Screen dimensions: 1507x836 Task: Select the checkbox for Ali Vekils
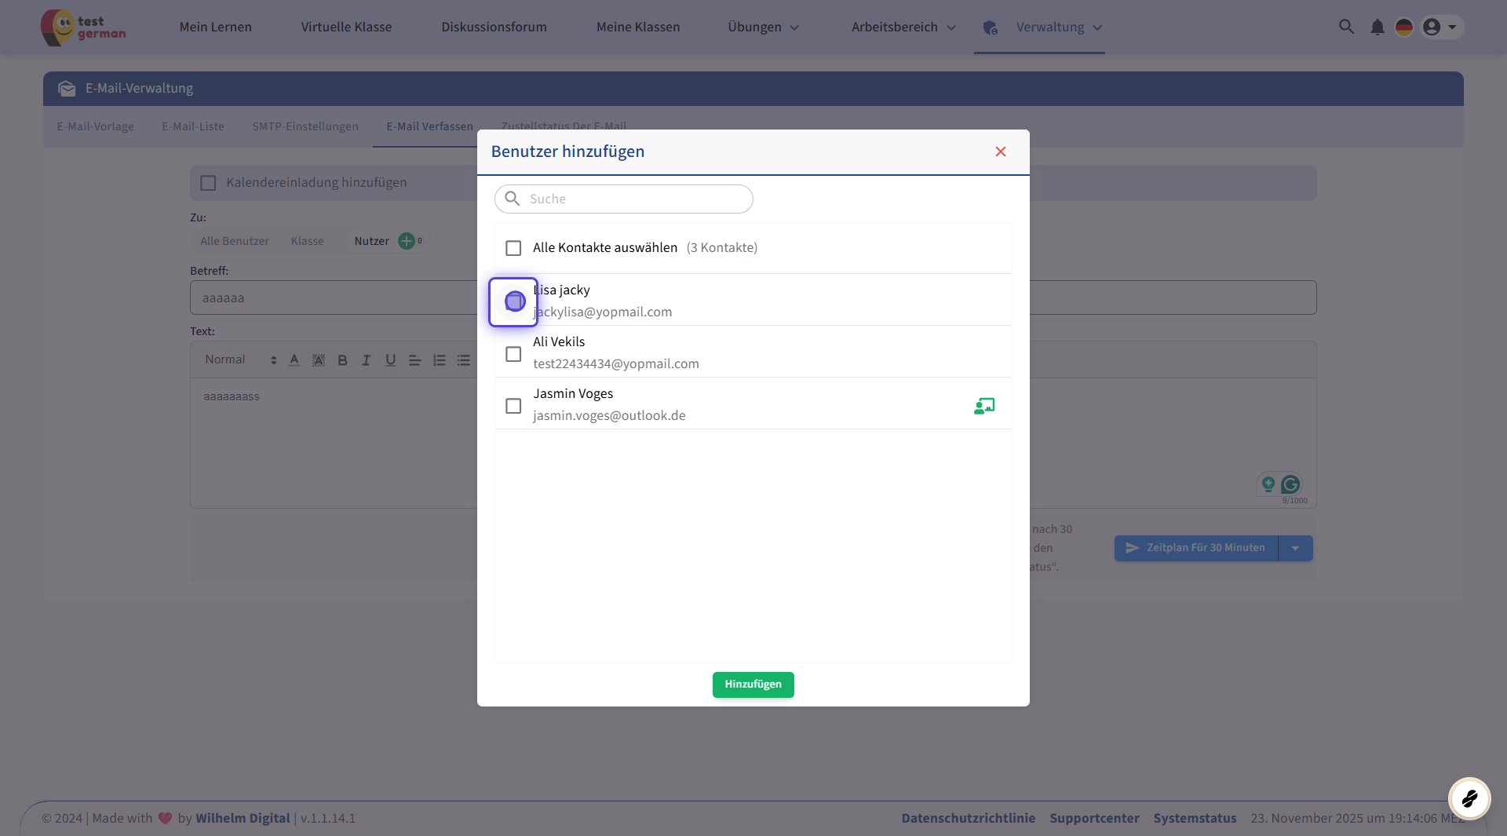click(513, 354)
